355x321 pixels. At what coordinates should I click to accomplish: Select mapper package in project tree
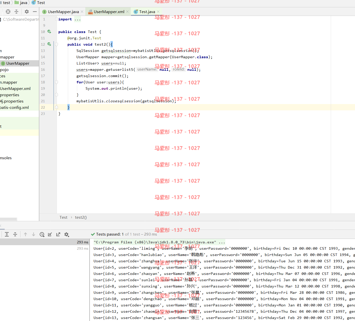pyautogui.click(x=19, y=57)
